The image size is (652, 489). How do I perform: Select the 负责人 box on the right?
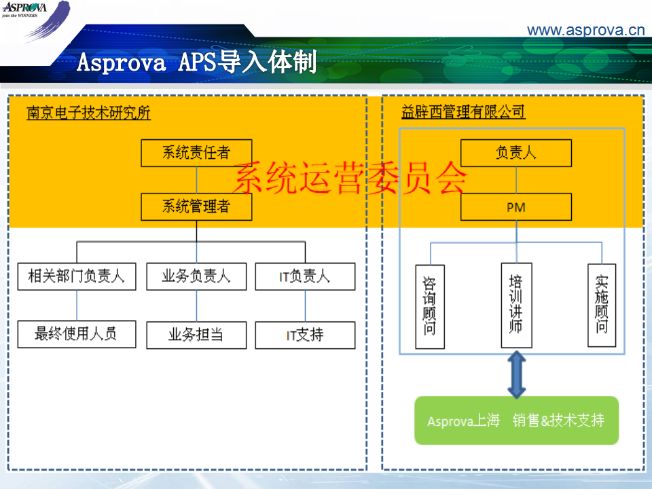[x=516, y=153]
